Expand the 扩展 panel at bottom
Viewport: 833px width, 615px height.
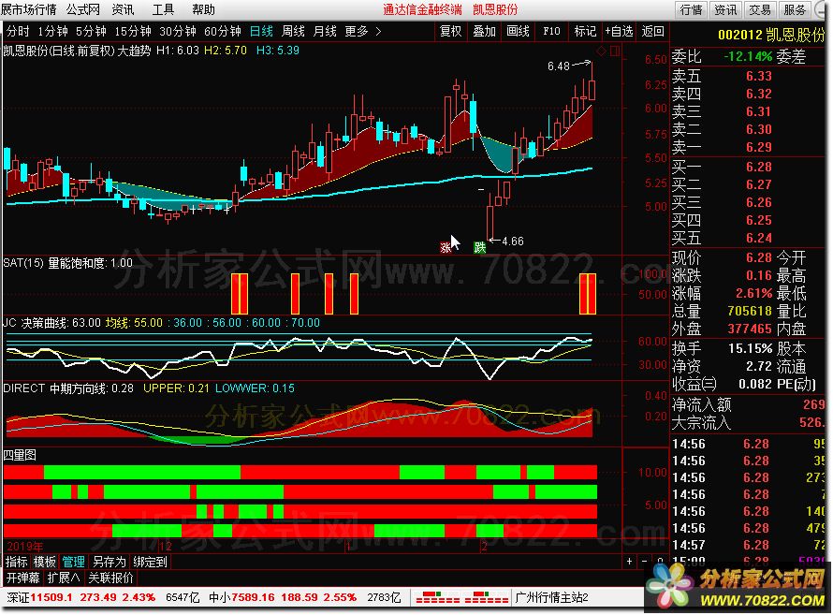[65, 578]
